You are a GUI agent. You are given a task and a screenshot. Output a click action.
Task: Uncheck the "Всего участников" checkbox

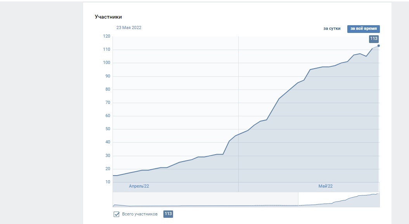pos(116,214)
